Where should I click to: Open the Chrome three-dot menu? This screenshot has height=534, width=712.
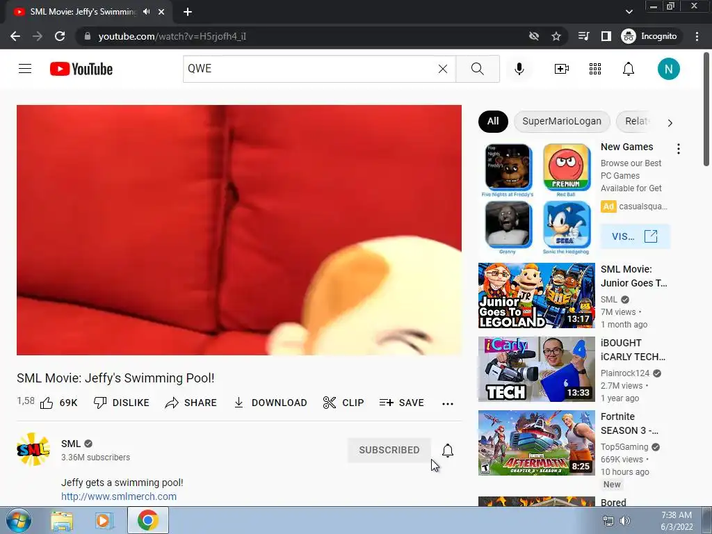(697, 36)
